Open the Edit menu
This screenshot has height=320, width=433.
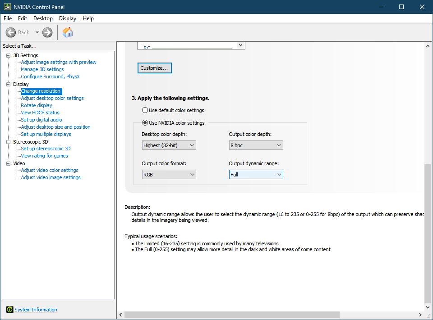point(23,18)
